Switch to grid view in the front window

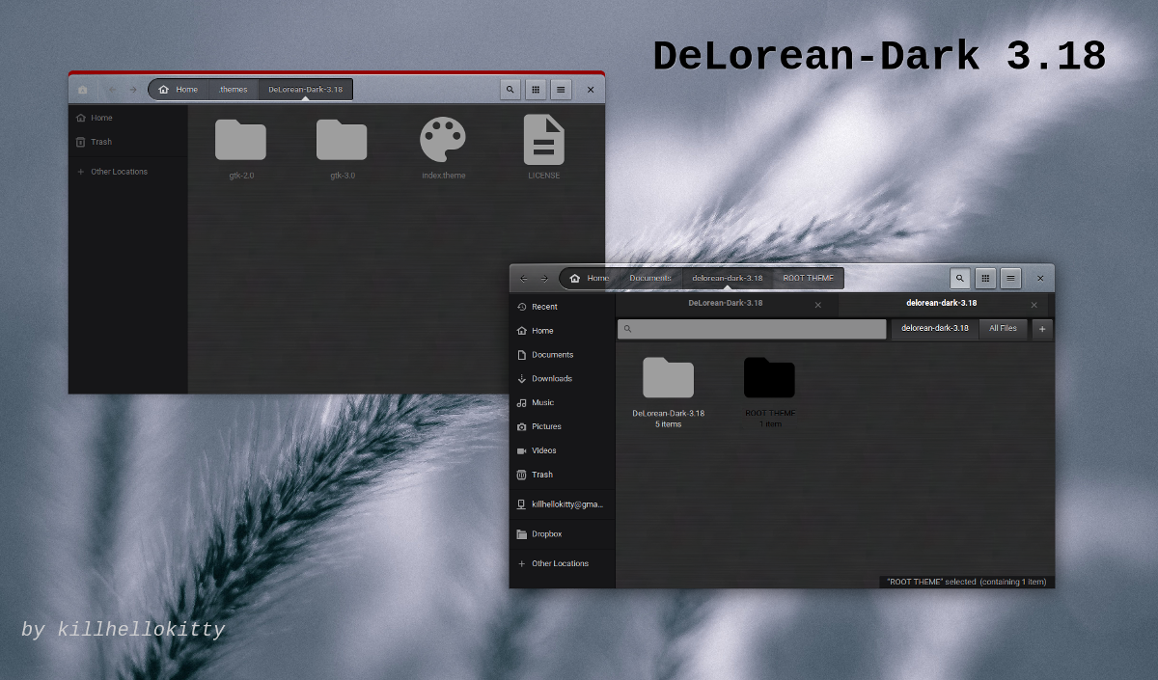coord(985,279)
